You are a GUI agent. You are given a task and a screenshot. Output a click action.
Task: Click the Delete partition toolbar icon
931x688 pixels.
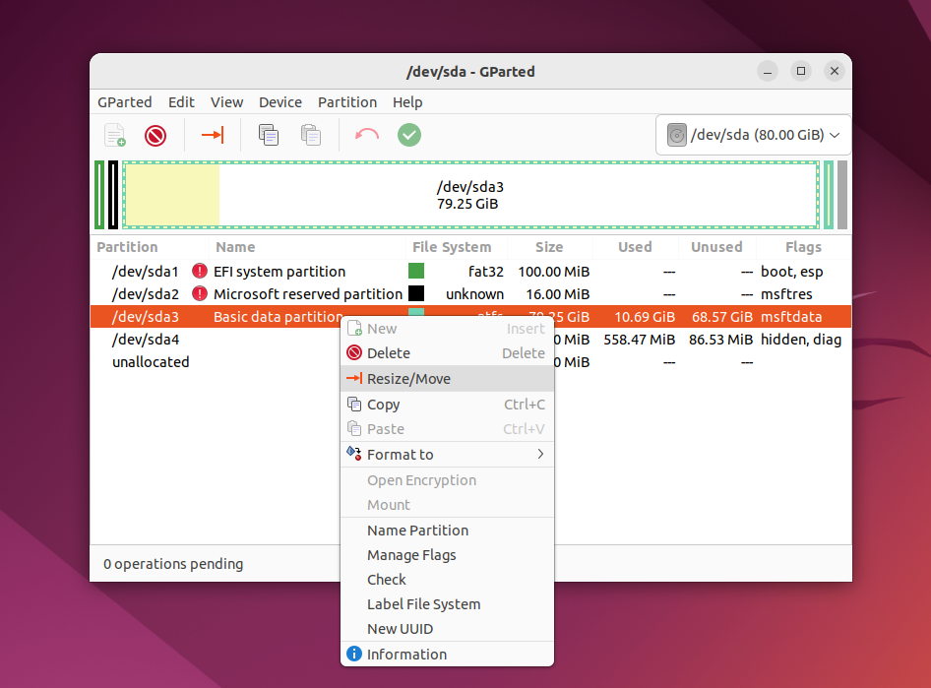coord(155,136)
